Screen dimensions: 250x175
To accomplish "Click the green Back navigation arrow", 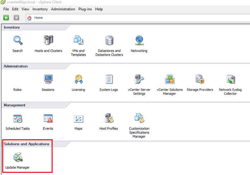I will click(6, 18).
